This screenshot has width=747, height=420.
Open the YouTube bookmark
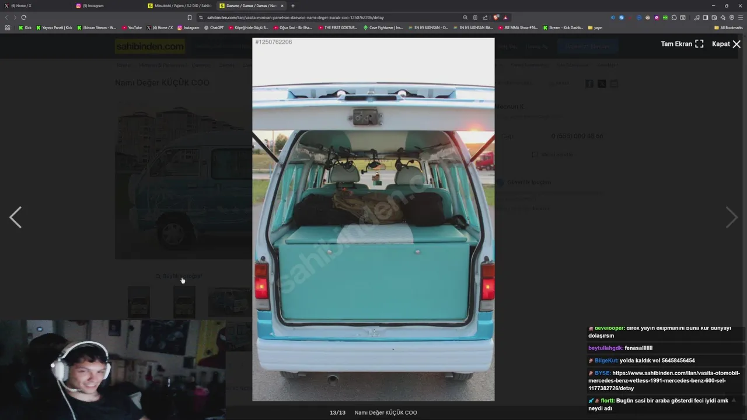[x=132, y=27]
